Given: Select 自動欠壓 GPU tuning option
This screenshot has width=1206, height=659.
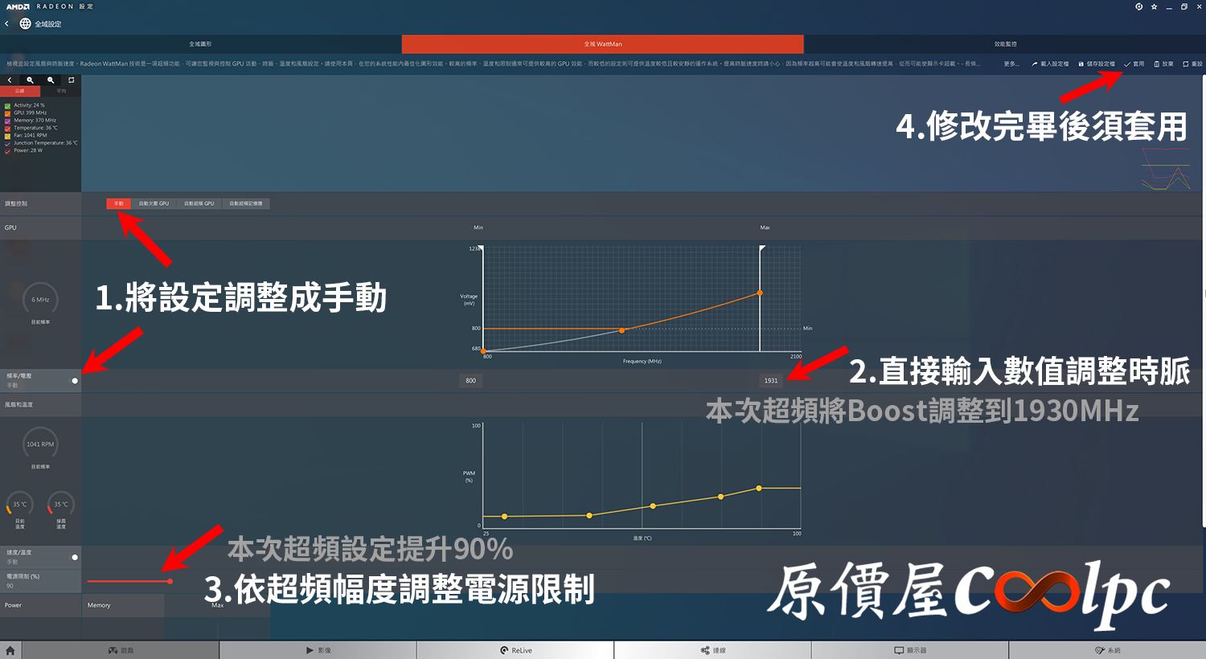Looking at the screenshot, I should point(154,203).
